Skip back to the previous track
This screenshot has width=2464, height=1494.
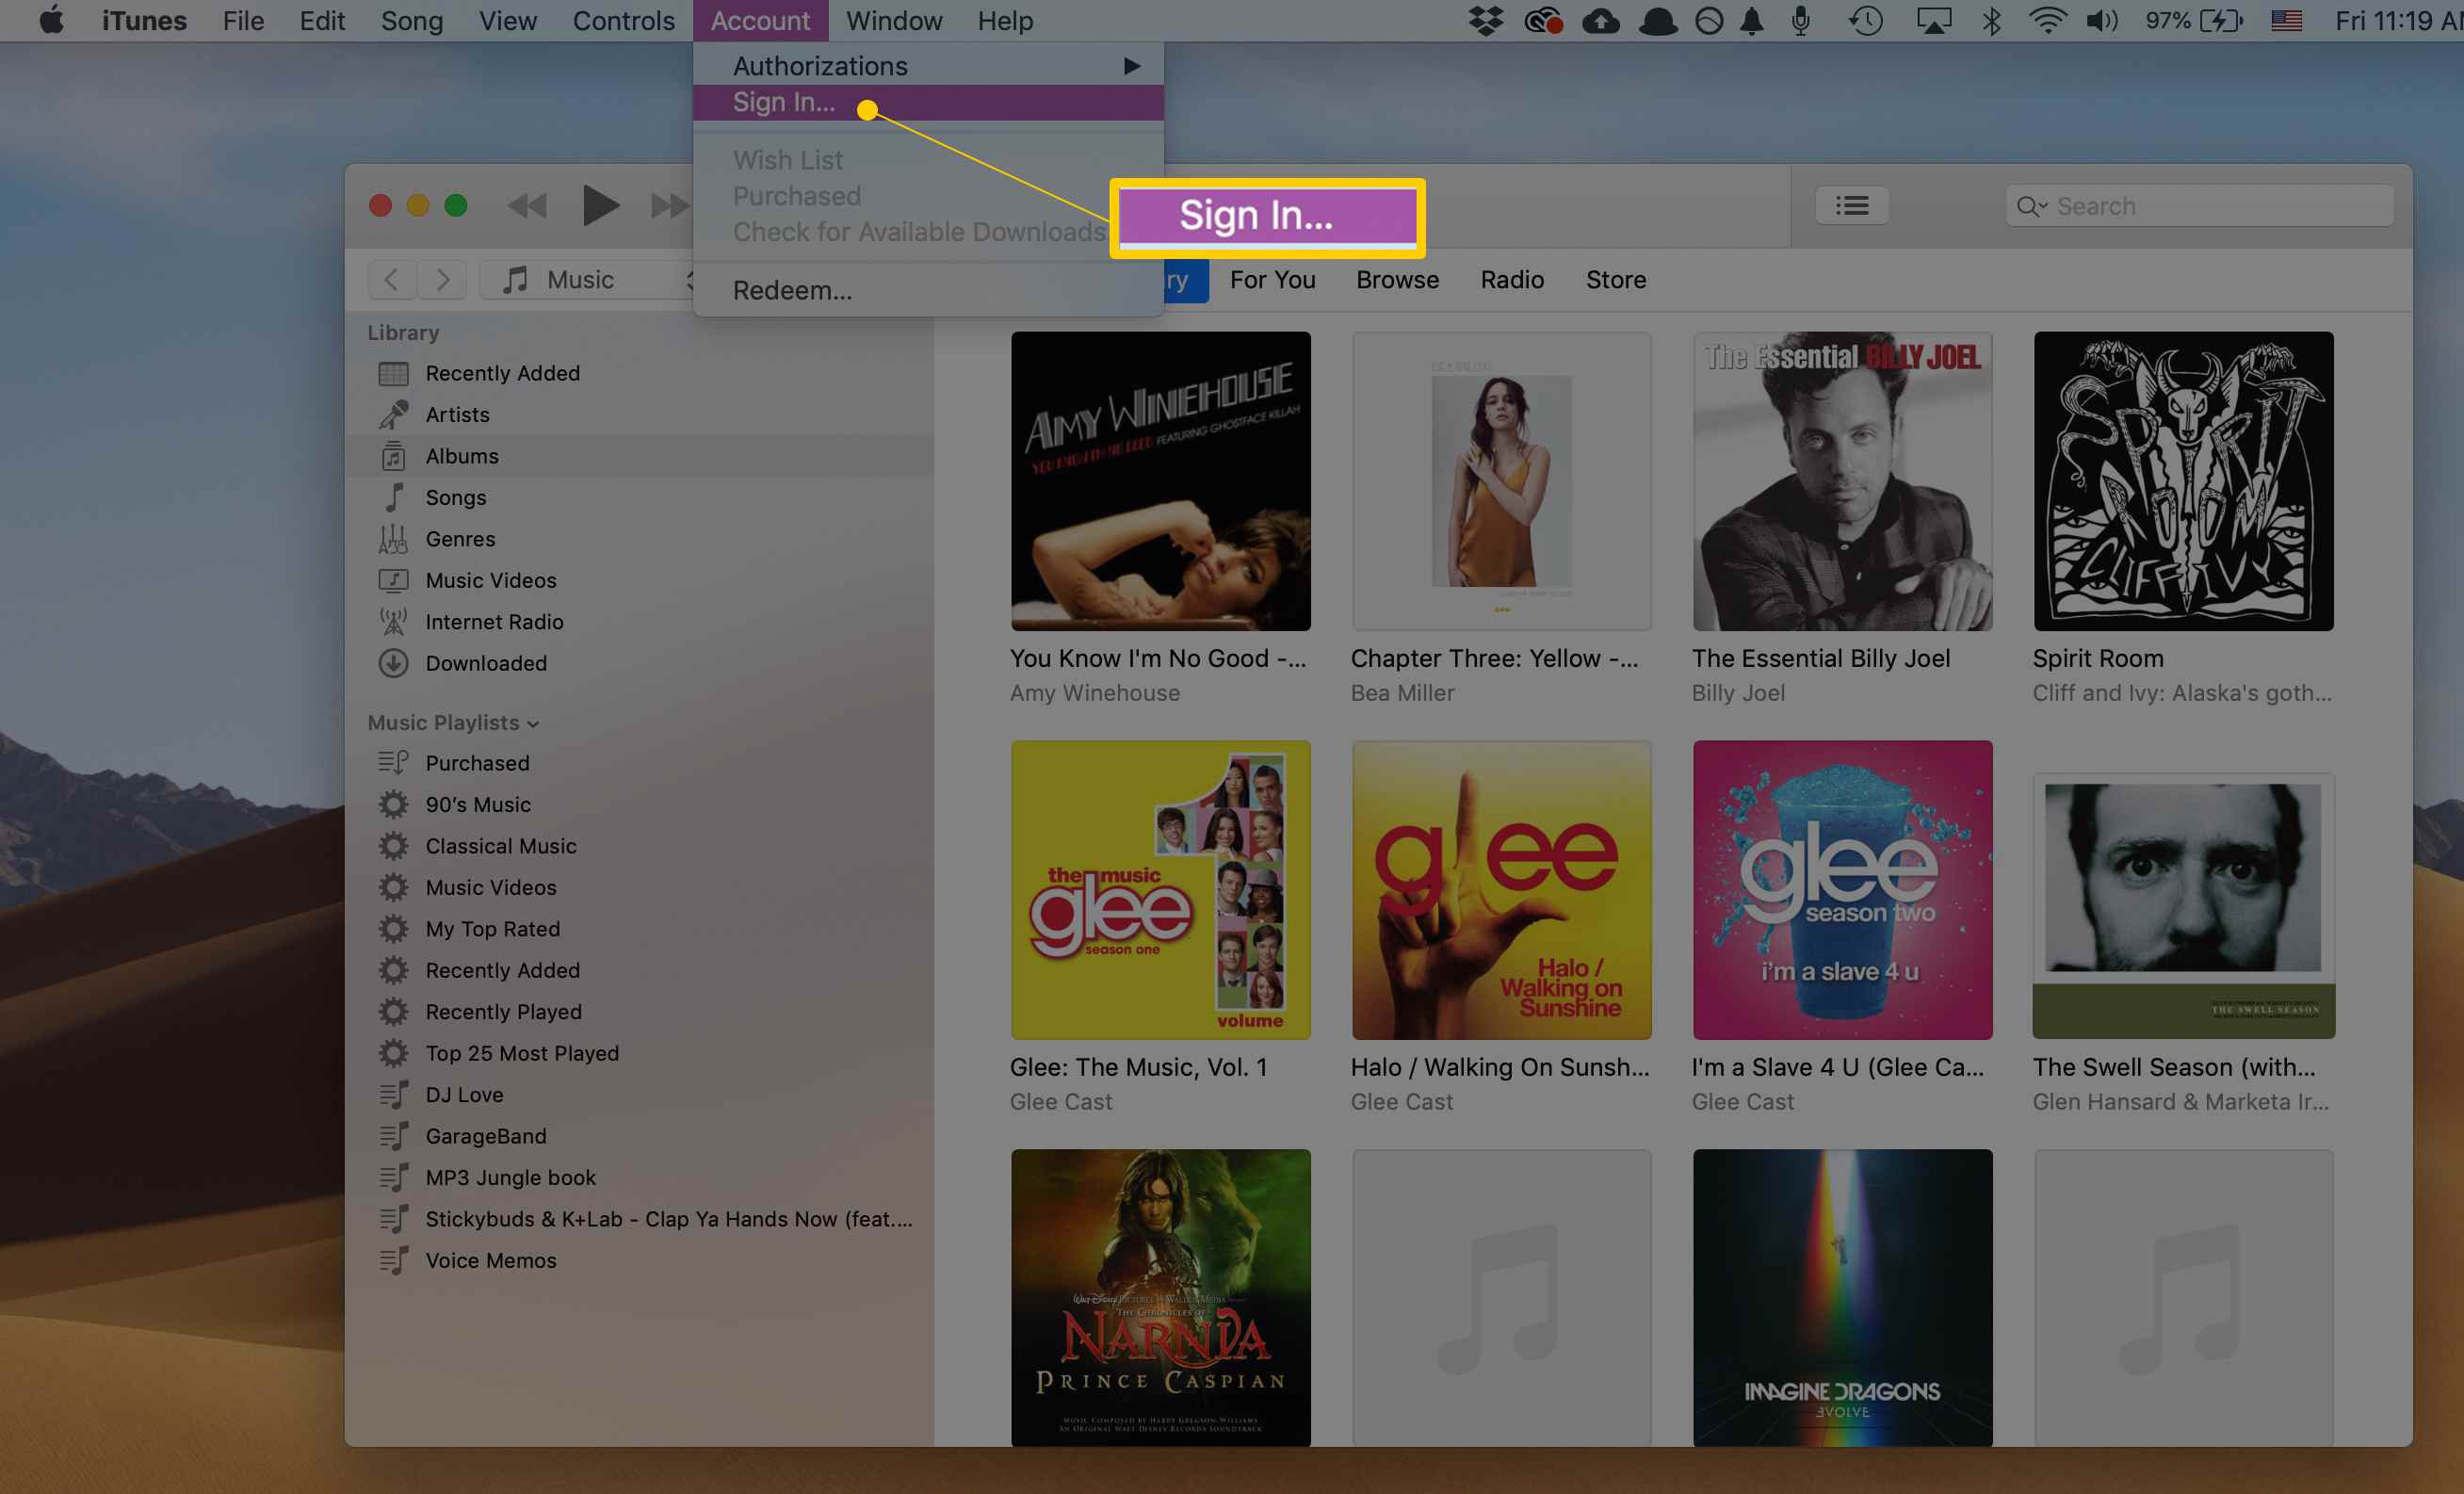(527, 206)
